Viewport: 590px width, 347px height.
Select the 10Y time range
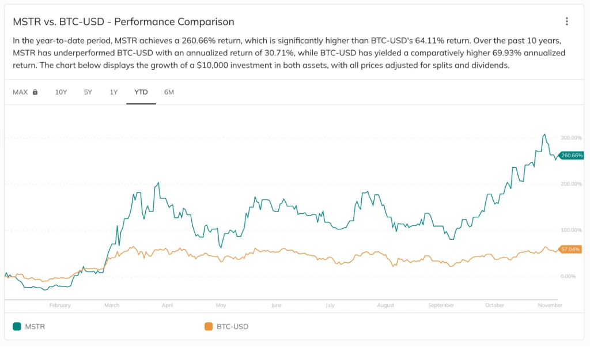pos(61,92)
